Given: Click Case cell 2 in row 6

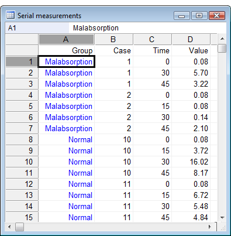Looking at the screenshot, I should click(113, 117).
